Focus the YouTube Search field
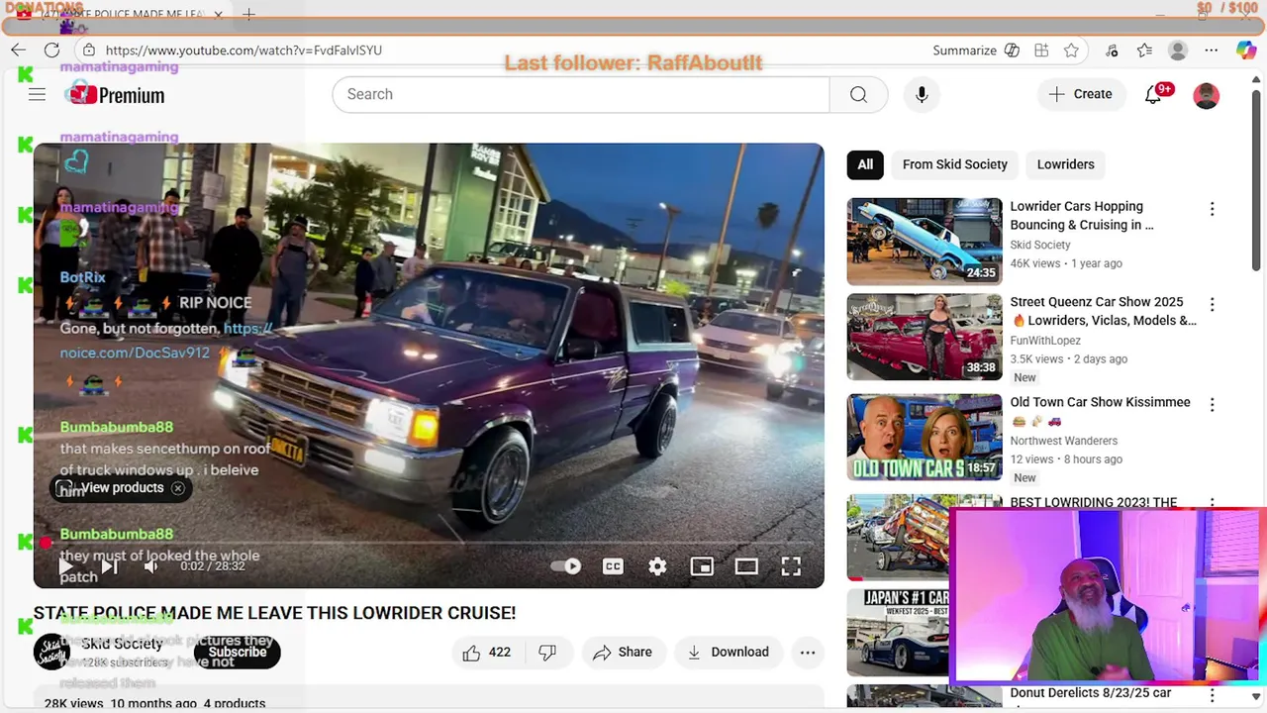Screen dimensions: 1267x713 581,94
